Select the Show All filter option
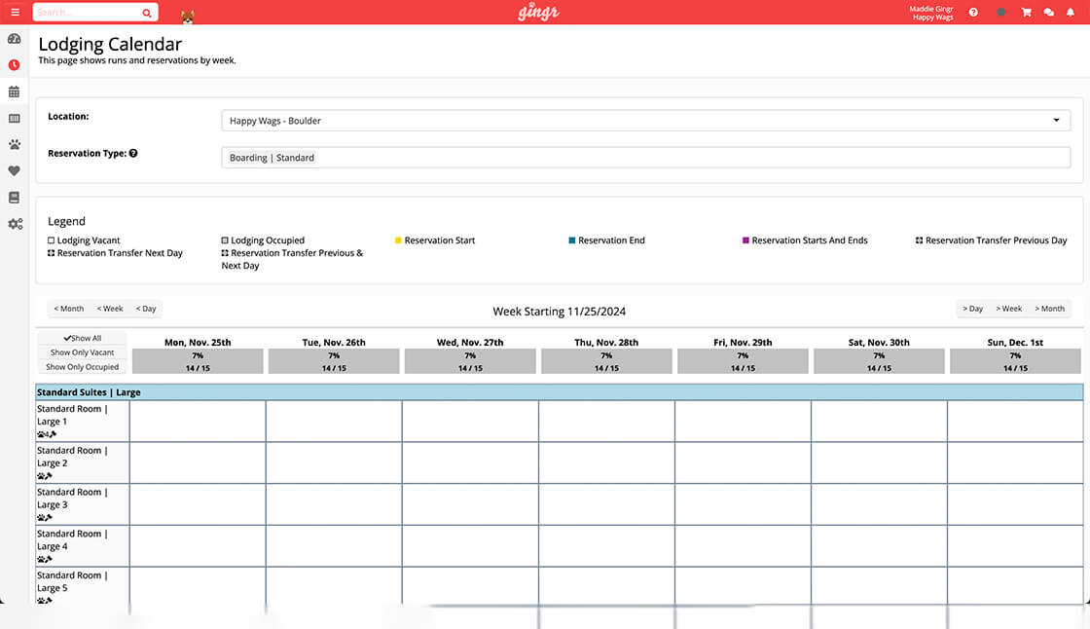This screenshot has width=1090, height=629. point(82,339)
